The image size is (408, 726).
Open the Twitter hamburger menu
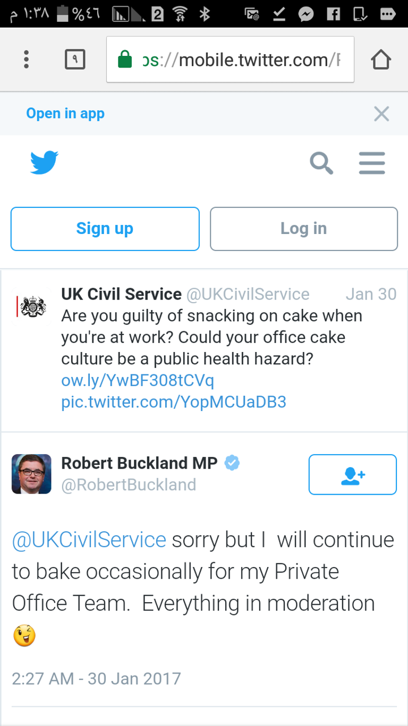pos(372,163)
